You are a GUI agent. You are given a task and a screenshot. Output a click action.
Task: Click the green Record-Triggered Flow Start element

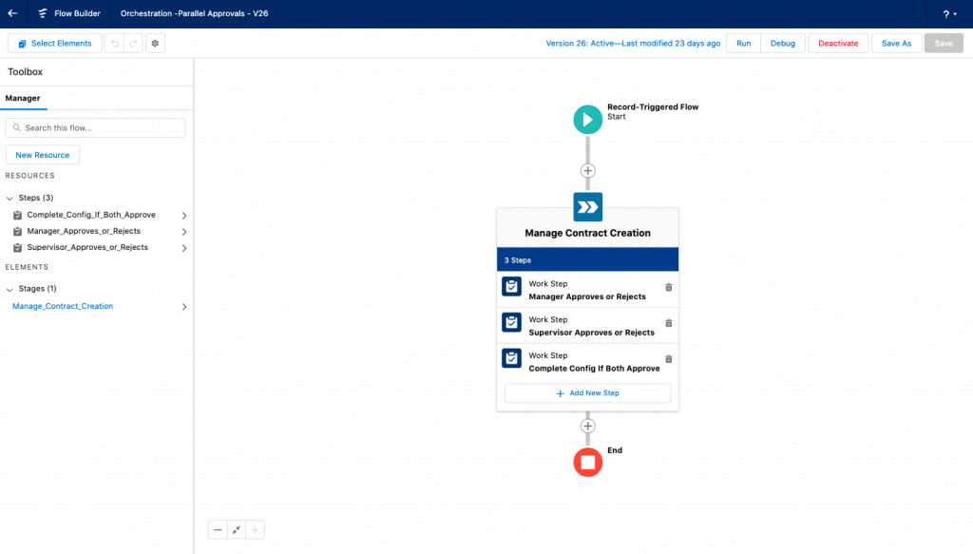[587, 119]
